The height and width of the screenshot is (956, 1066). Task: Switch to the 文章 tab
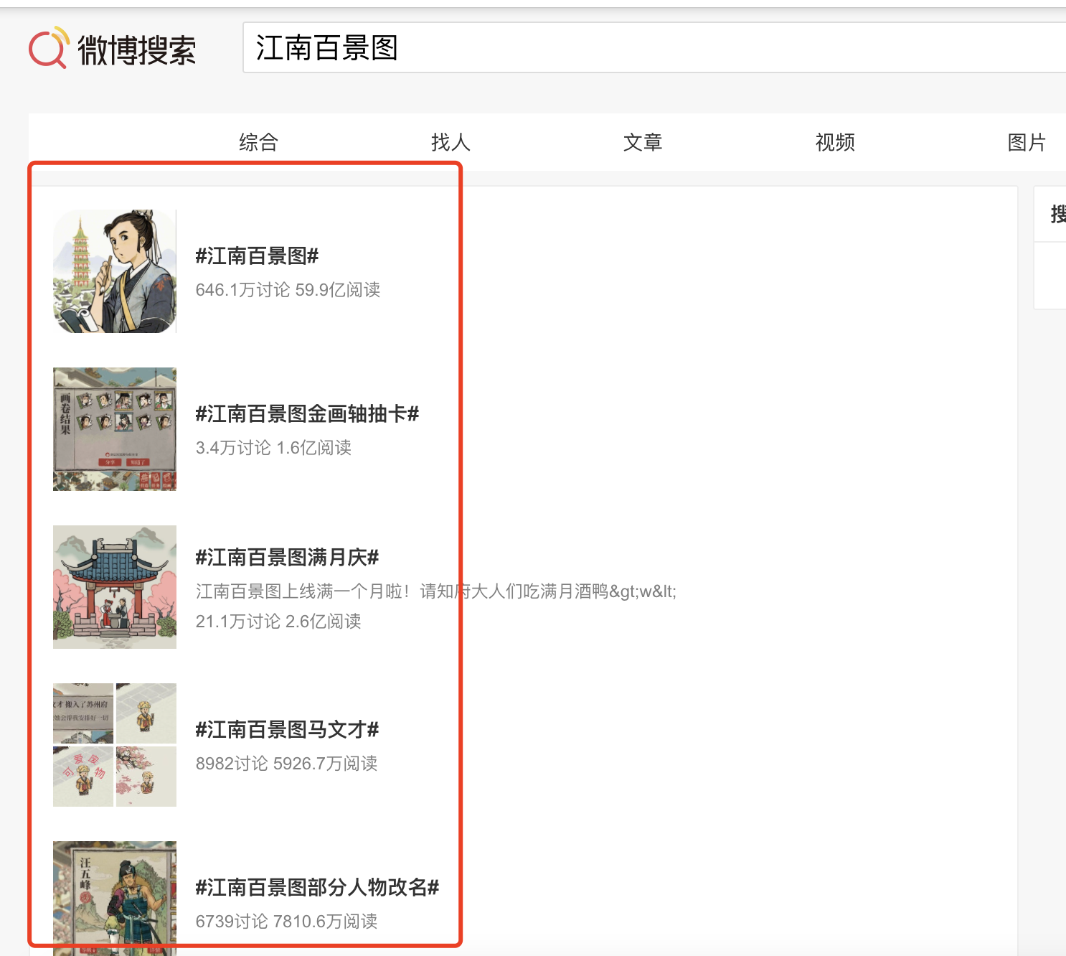[643, 142]
